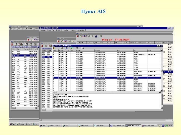This screenshot has height=135, width=181.
Task: Open NOTAM DB menu in front ARM ARO/AIS window
Action: (59, 30)
